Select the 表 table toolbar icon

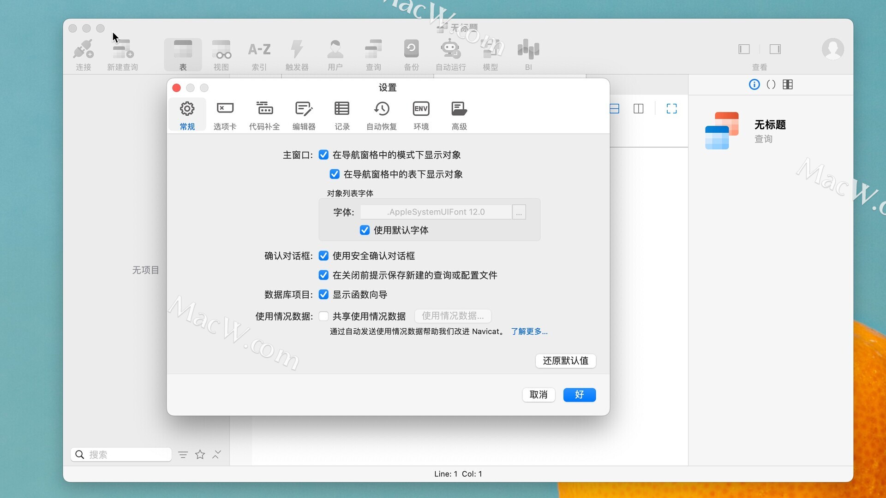click(x=183, y=55)
